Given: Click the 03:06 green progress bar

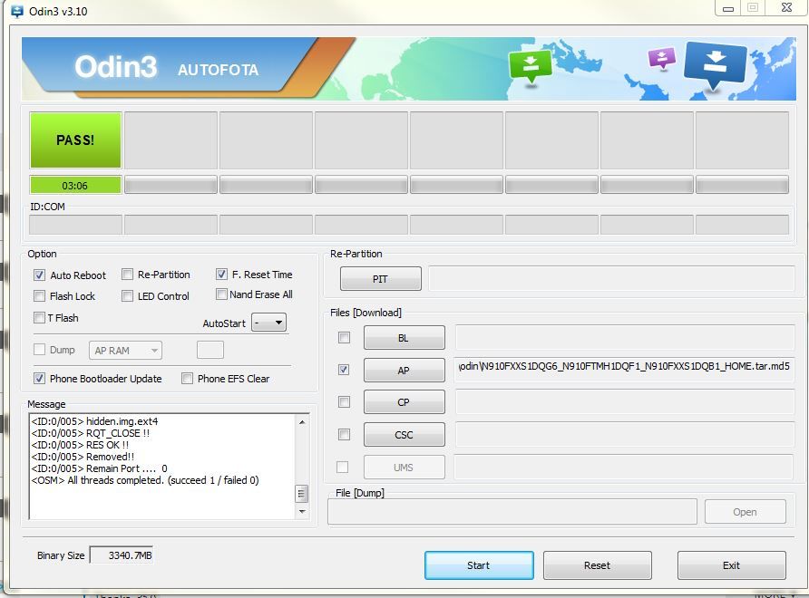Looking at the screenshot, I should tap(76, 185).
